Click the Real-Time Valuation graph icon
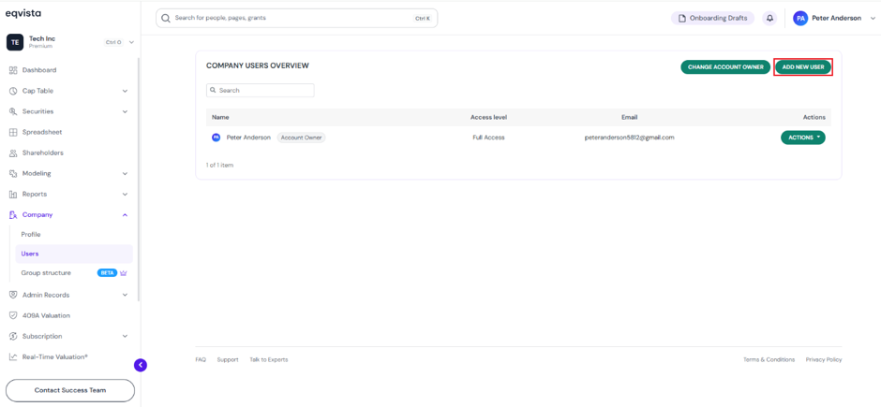The image size is (881, 407). [13, 357]
